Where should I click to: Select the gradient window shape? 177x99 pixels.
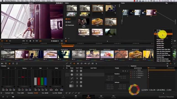pos(72,86)
